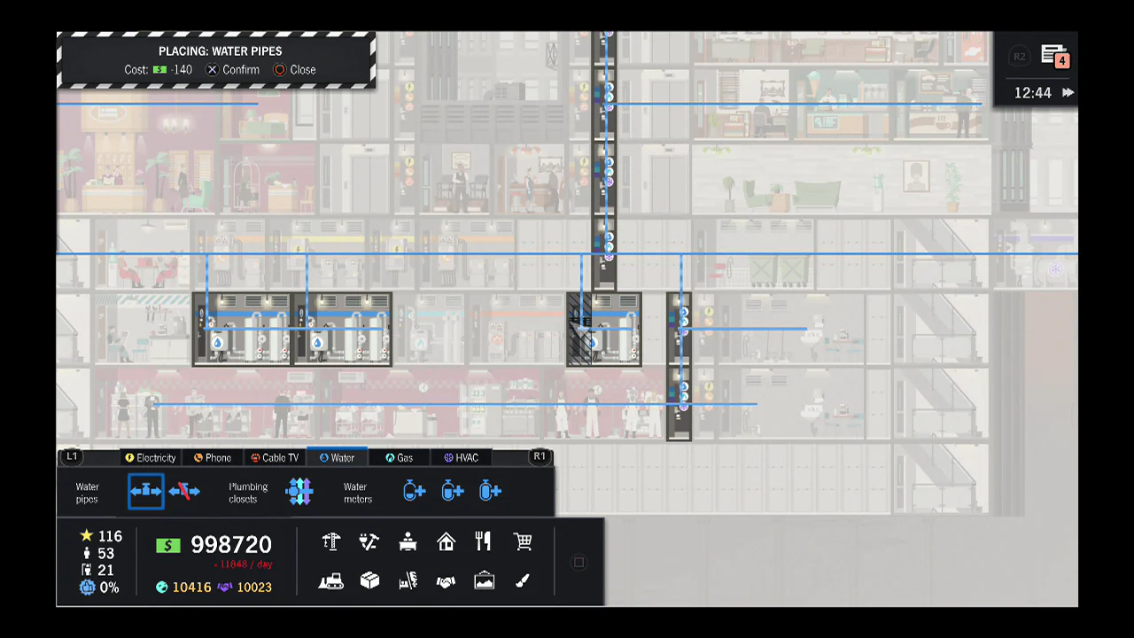
Task: Open the retail shopping cart menu
Action: pos(522,541)
